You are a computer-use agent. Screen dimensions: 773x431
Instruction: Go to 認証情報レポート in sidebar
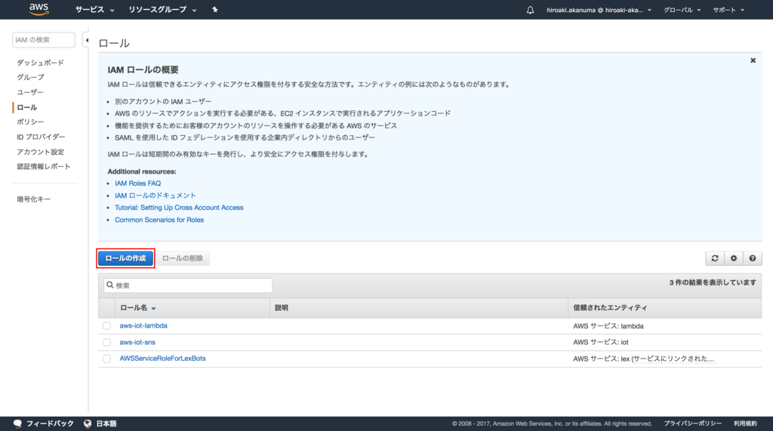click(43, 167)
